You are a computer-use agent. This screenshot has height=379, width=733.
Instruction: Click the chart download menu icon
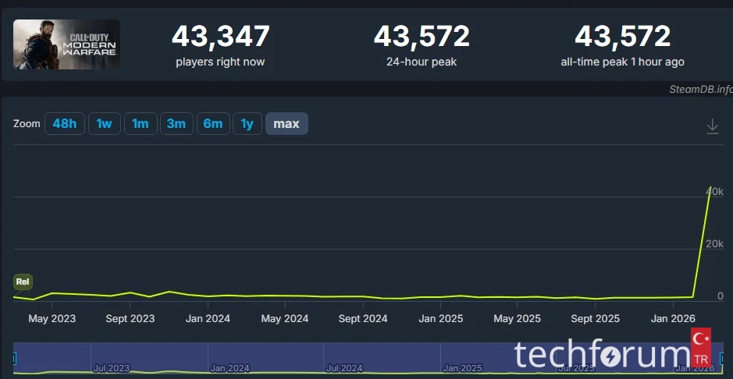712,126
